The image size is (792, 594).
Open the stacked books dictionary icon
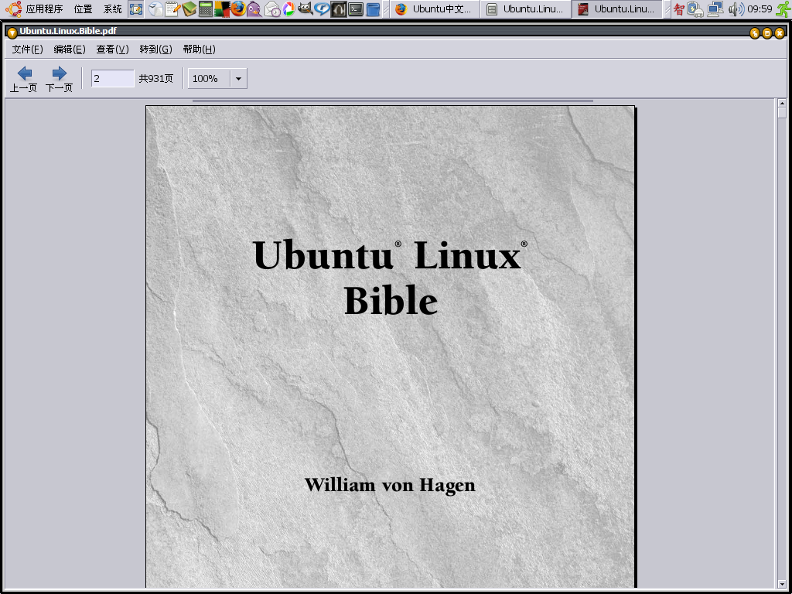(x=189, y=9)
